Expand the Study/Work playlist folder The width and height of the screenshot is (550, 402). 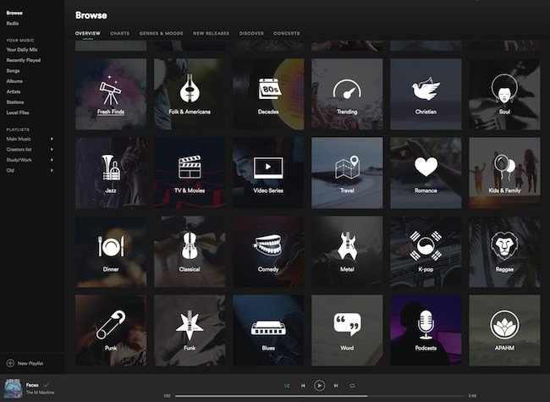click(52, 160)
